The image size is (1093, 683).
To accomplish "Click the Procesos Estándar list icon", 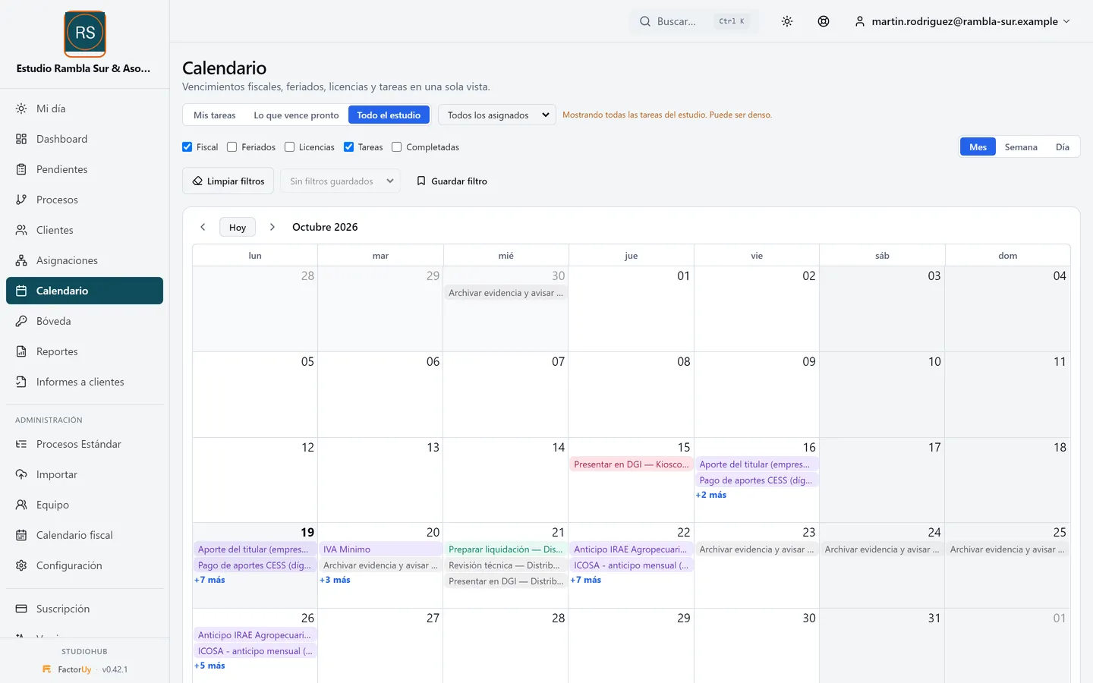I will point(21,444).
